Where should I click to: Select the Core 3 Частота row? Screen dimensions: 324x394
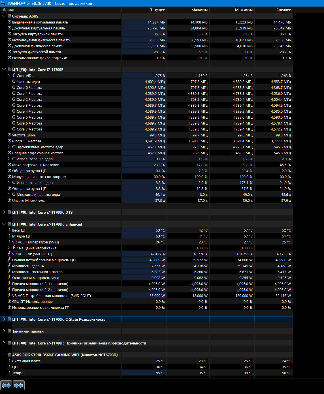pos(146,105)
